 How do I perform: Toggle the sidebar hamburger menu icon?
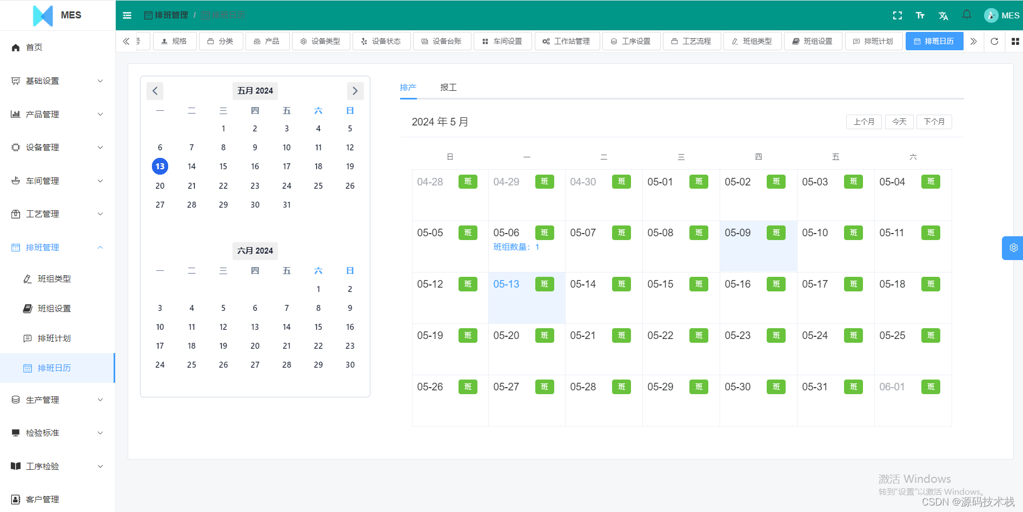[127, 15]
